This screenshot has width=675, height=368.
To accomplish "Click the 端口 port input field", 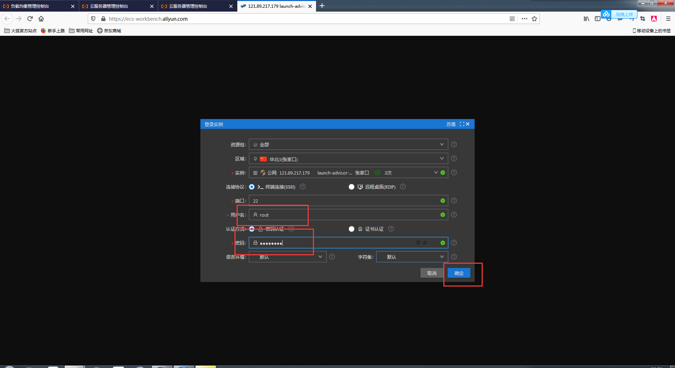I will pyautogui.click(x=345, y=201).
